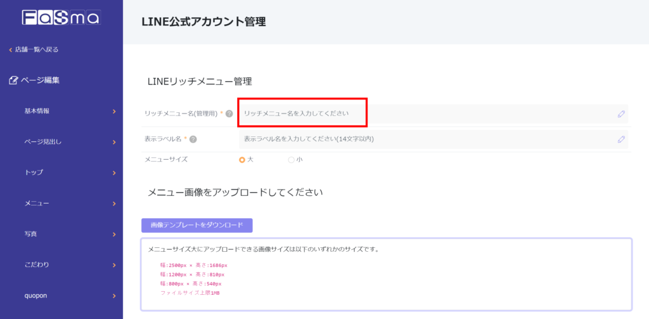This screenshot has height=319, width=649.
Task: Click pencil icon in rich menu name field
Action: pyautogui.click(x=621, y=114)
